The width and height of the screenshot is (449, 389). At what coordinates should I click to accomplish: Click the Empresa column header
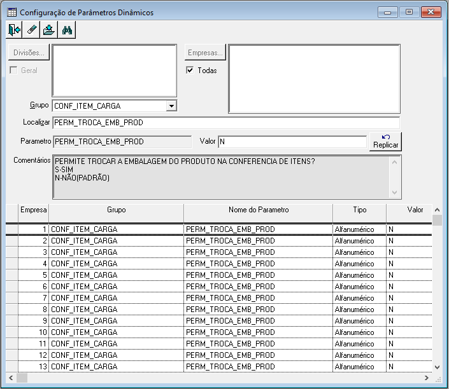coord(34,213)
